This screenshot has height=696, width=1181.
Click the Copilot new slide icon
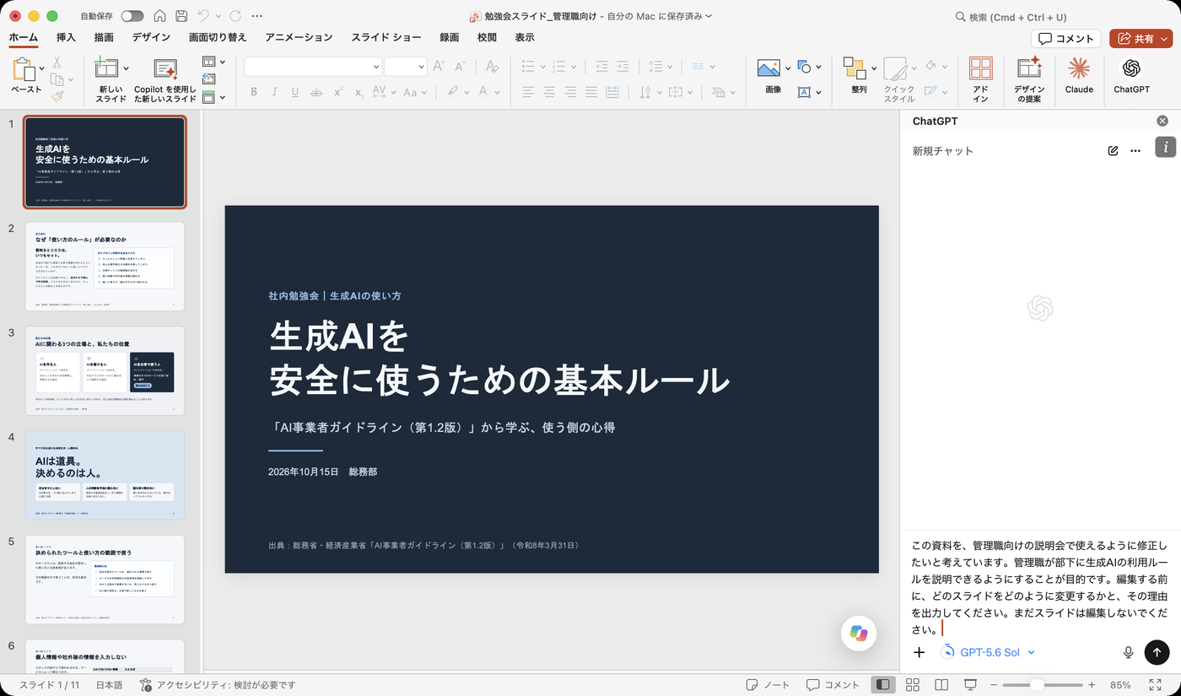[165, 68]
